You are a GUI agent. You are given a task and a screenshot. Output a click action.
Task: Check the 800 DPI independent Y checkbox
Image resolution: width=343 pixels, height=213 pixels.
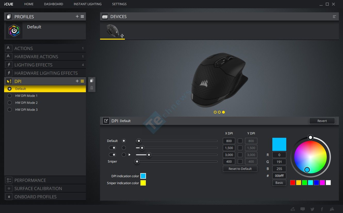(240, 141)
